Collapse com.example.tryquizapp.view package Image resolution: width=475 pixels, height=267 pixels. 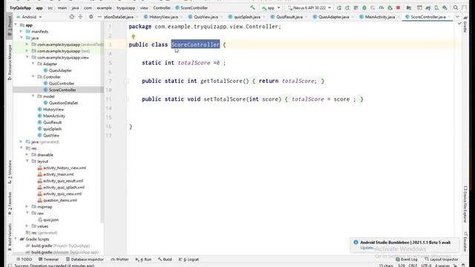(x=27, y=57)
